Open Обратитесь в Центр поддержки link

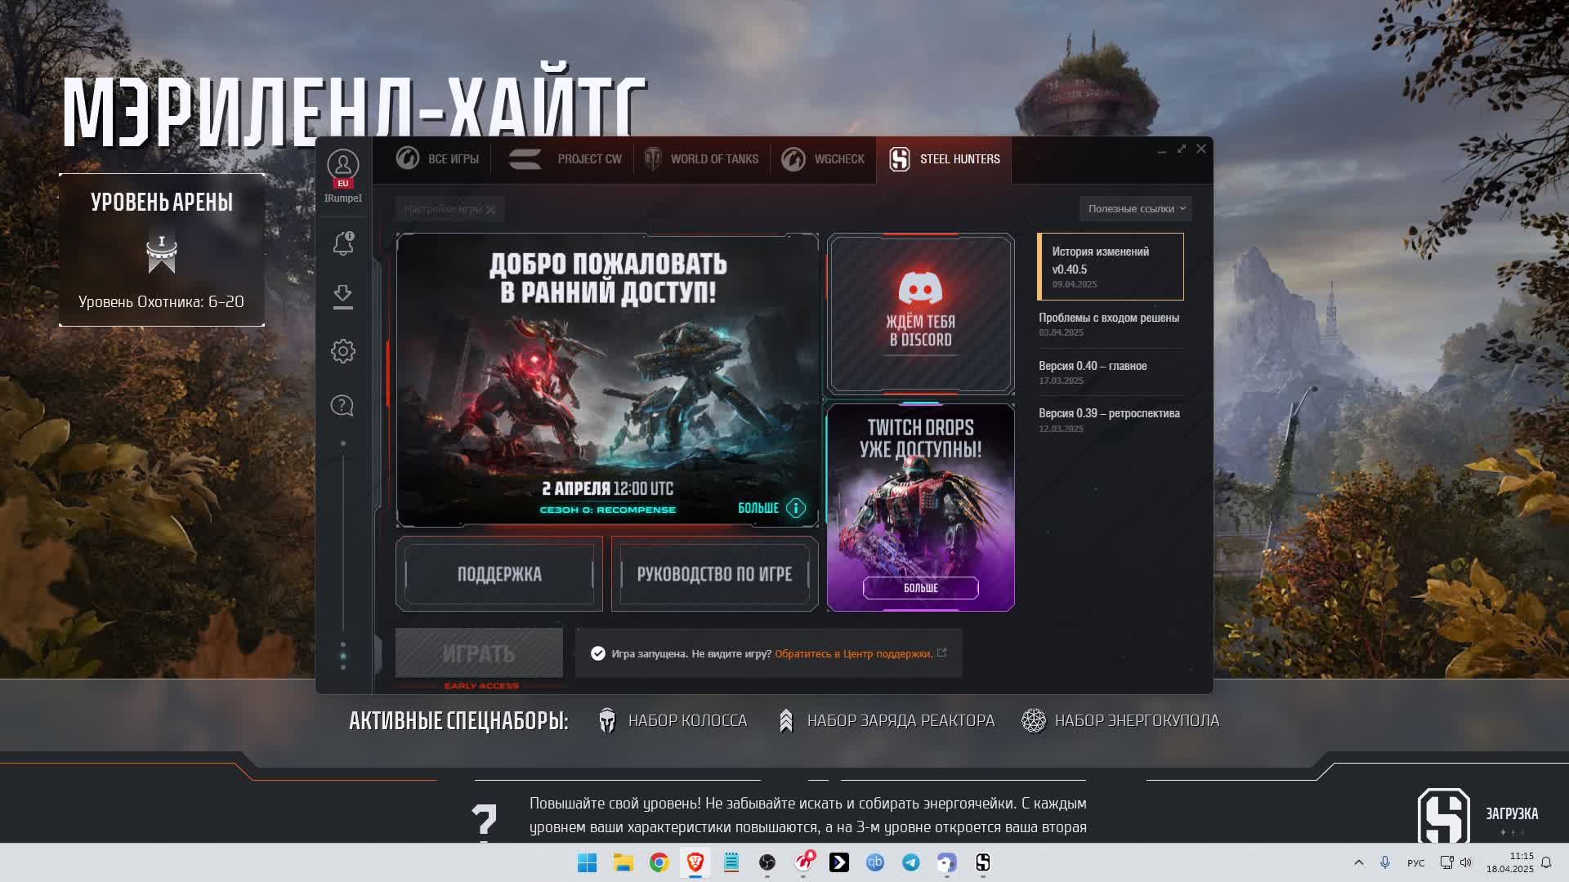point(853,653)
